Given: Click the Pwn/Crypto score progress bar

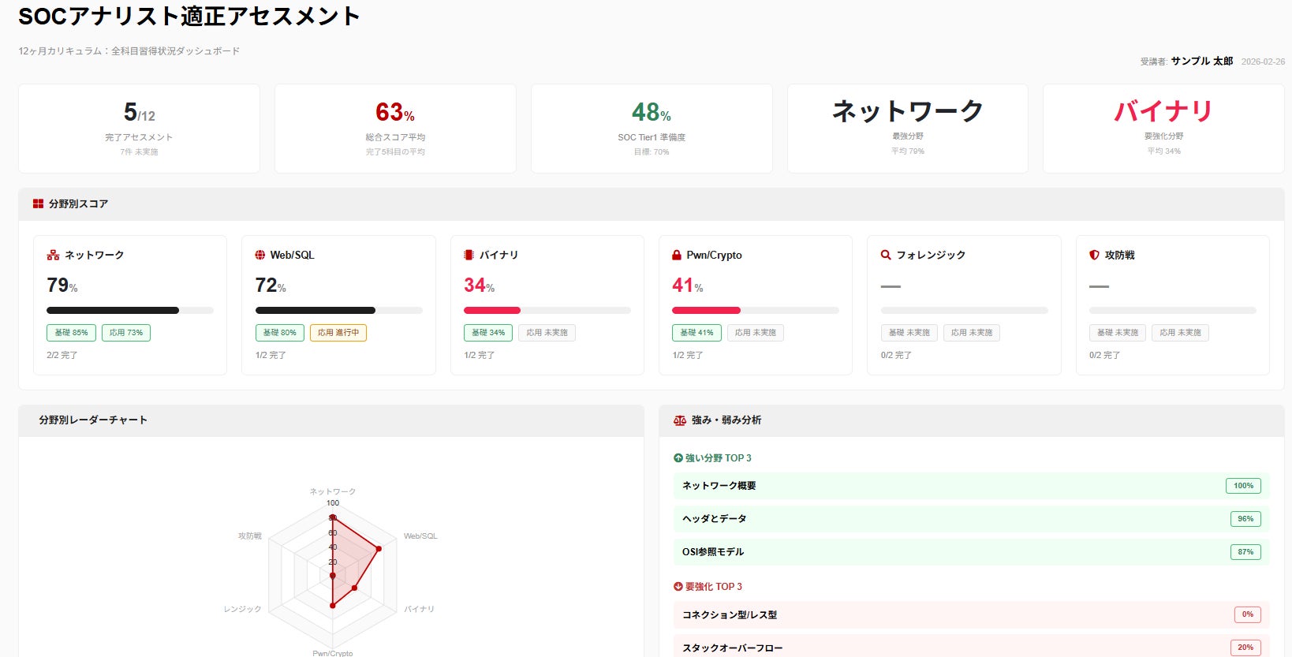Looking at the screenshot, I should click(x=756, y=311).
